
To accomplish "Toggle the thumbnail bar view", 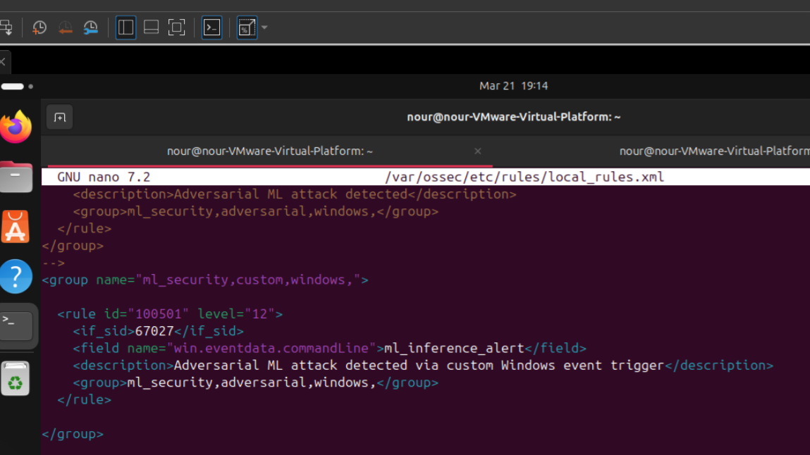I will [151, 28].
